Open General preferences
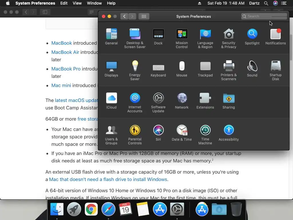Viewport: 293px width, 220px height. pos(111,37)
